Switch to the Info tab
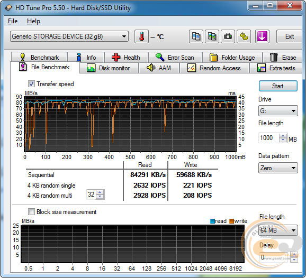The width and height of the screenshot is (306, 278). (x=86, y=58)
